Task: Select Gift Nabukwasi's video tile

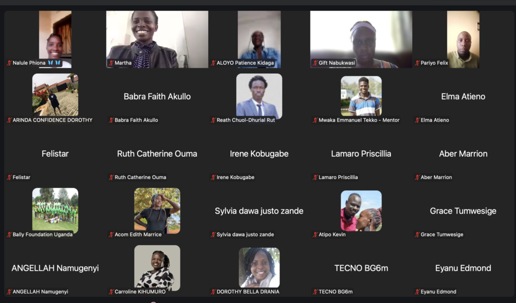Action: 361,39
